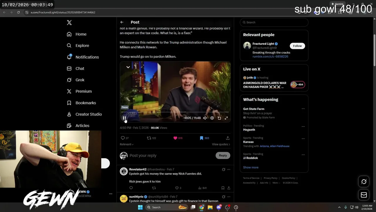Follow Fractured Light

(x=297, y=46)
